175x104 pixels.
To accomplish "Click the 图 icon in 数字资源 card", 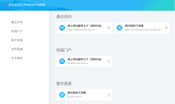I will (x=62, y=95).
